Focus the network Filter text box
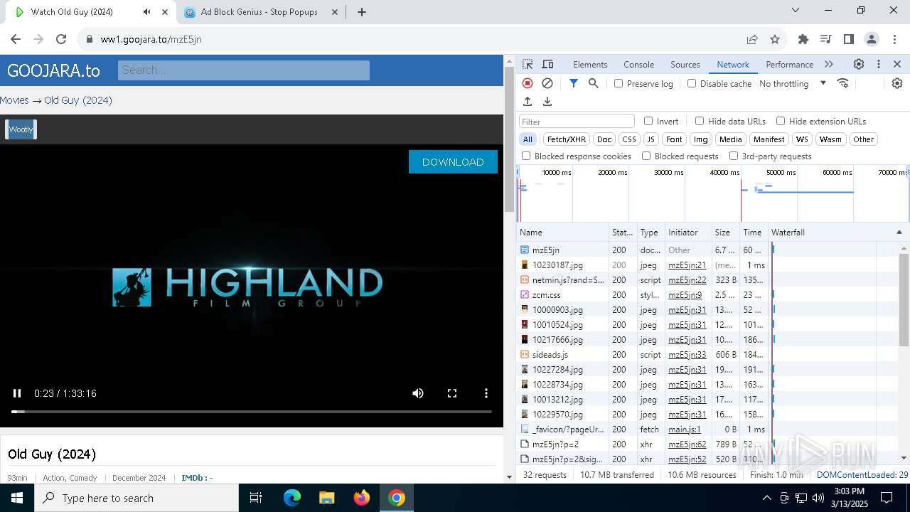This screenshot has height=512, width=910. 577,122
